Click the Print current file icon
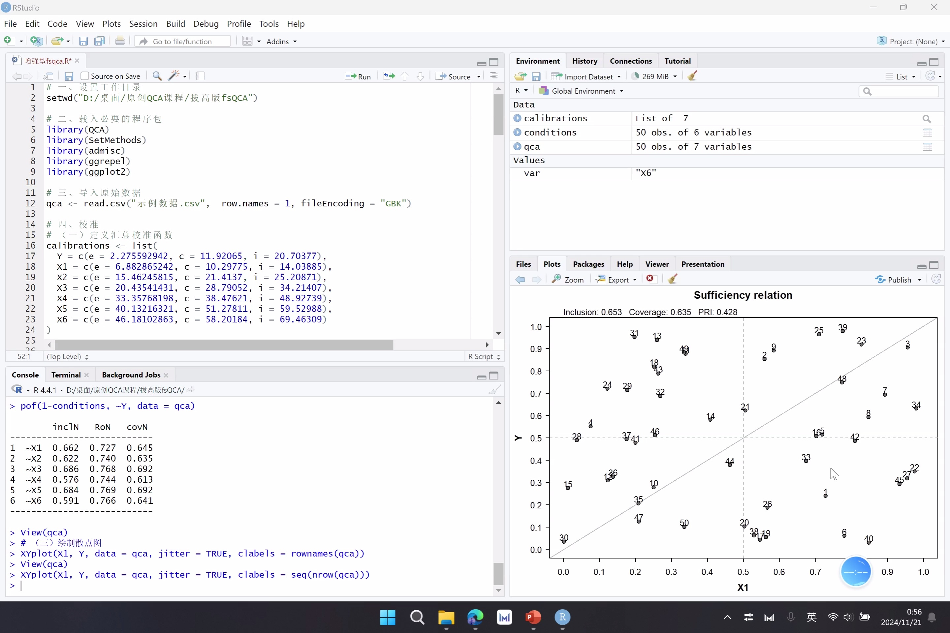 120,41
